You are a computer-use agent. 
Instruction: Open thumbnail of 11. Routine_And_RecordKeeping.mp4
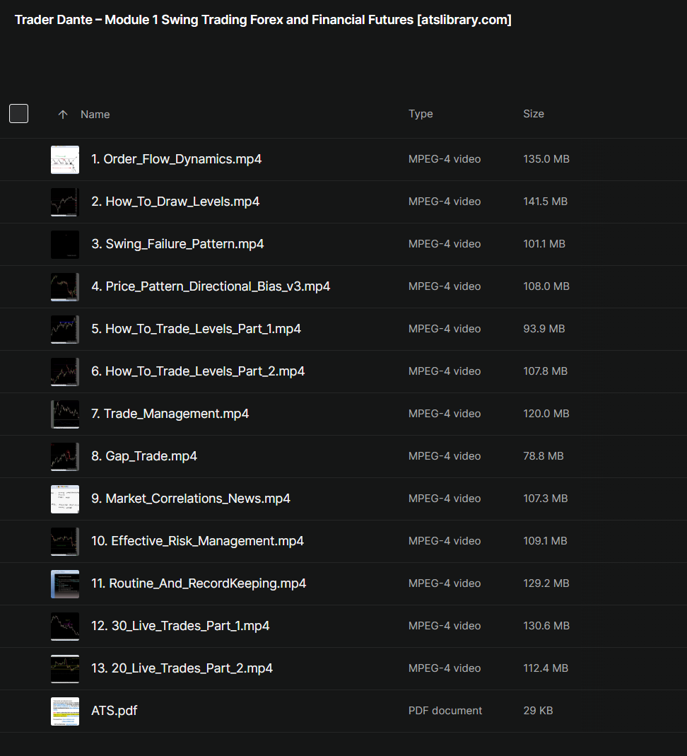(65, 584)
